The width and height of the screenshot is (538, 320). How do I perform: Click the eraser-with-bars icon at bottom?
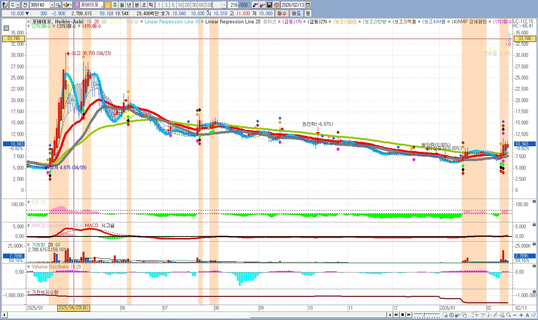tap(502, 315)
